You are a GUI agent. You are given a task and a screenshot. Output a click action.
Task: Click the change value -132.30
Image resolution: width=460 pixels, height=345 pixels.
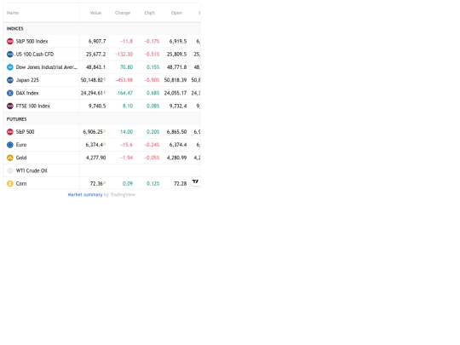pos(124,55)
